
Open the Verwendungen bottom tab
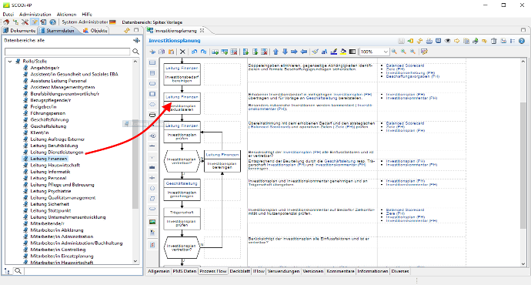pos(283,271)
